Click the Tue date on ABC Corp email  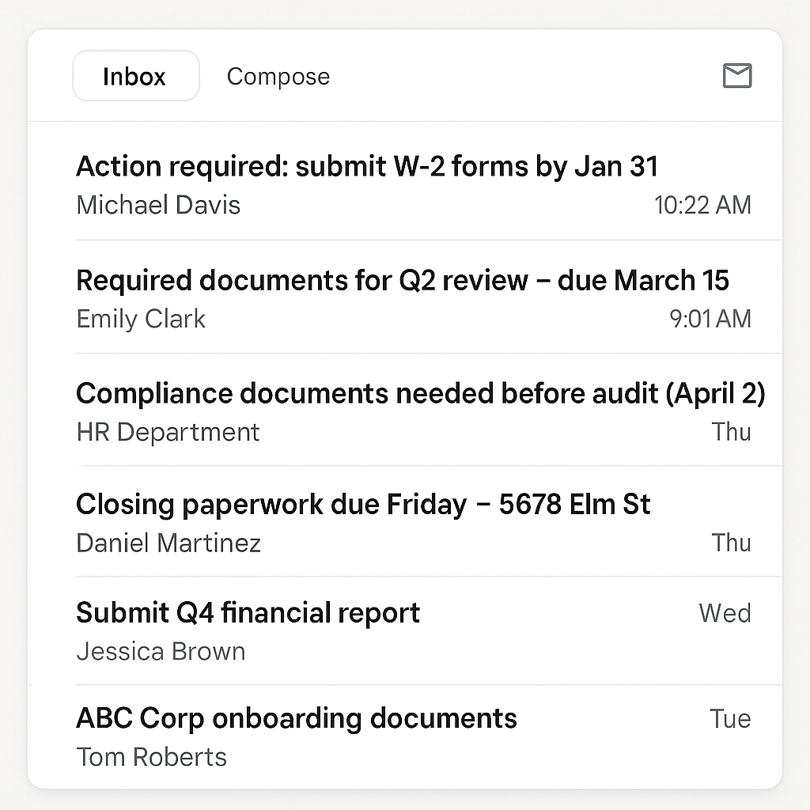point(729,719)
